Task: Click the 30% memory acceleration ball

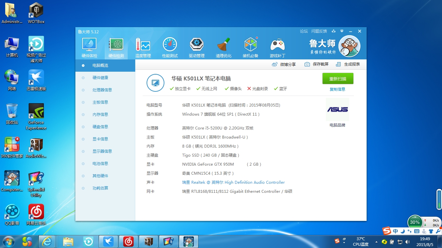Action: click(415, 222)
